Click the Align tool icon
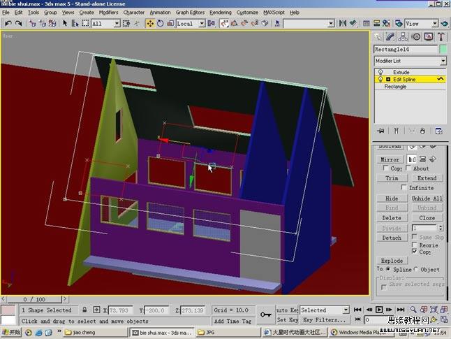 [353, 23]
